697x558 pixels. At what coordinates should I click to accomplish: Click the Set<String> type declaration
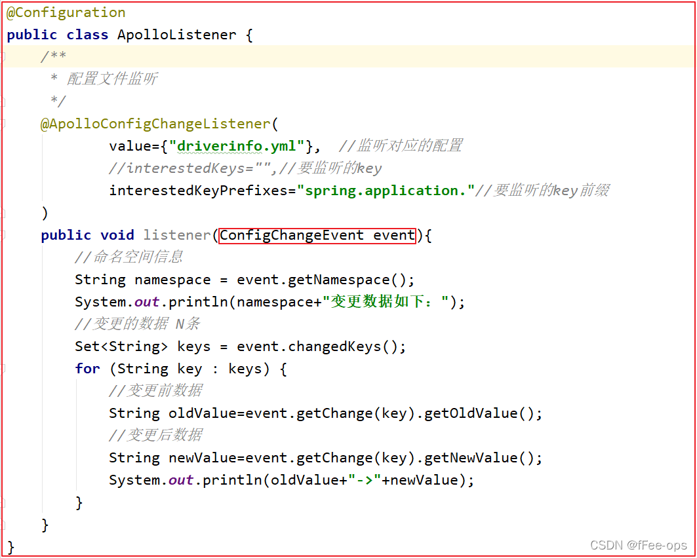click(121, 346)
